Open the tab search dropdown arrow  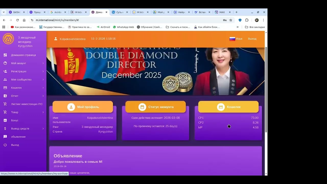click(4, 12)
